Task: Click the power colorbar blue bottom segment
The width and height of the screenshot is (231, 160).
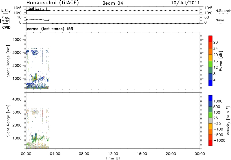Action: click(210, 83)
